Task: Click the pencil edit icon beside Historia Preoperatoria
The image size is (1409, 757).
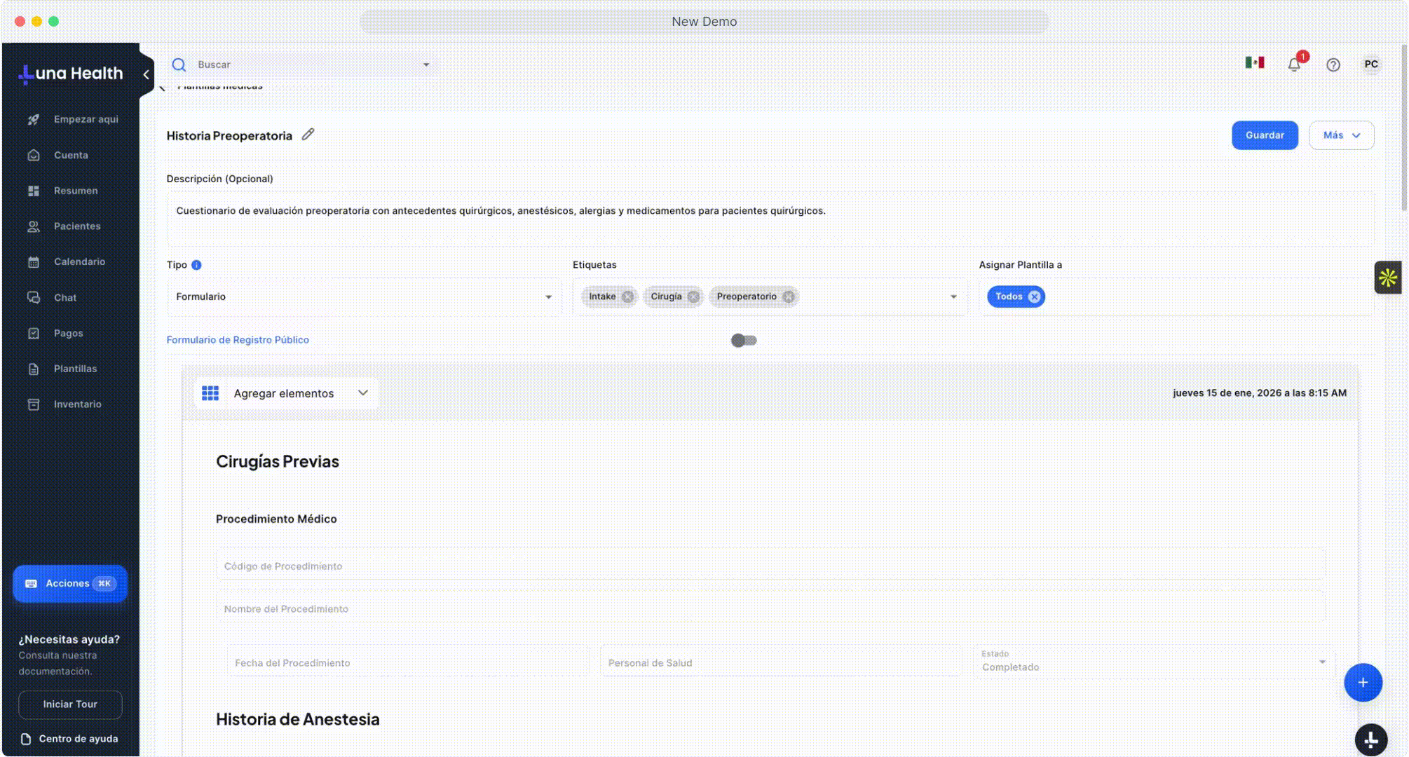Action: click(x=308, y=135)
